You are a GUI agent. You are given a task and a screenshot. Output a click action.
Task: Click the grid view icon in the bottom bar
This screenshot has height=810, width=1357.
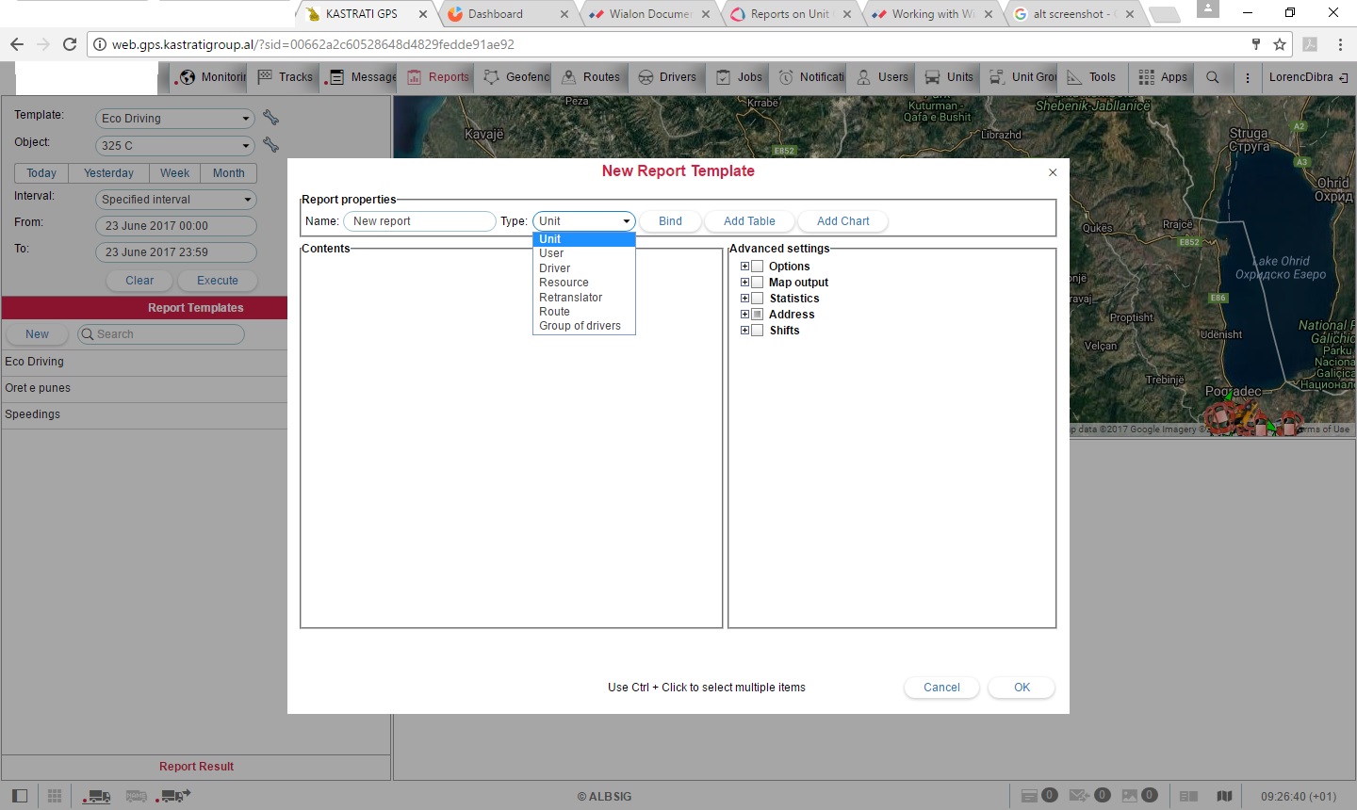click(55, 796)
